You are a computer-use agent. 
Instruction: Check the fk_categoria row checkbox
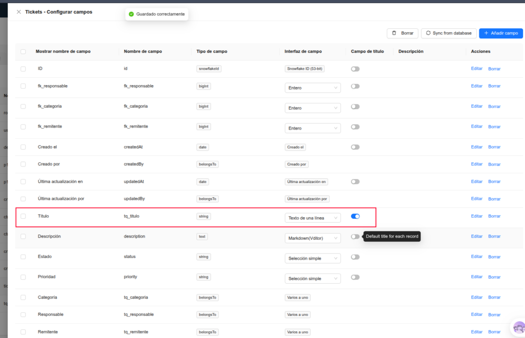23,107
